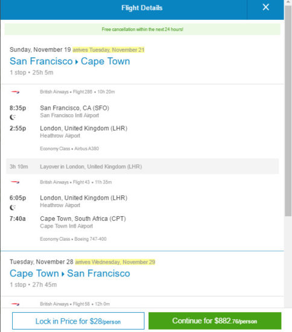This screenshot has height=332, width=292.
Task: Open Cape Town to San Francisco route heading
Action: (x=70, y=273)
